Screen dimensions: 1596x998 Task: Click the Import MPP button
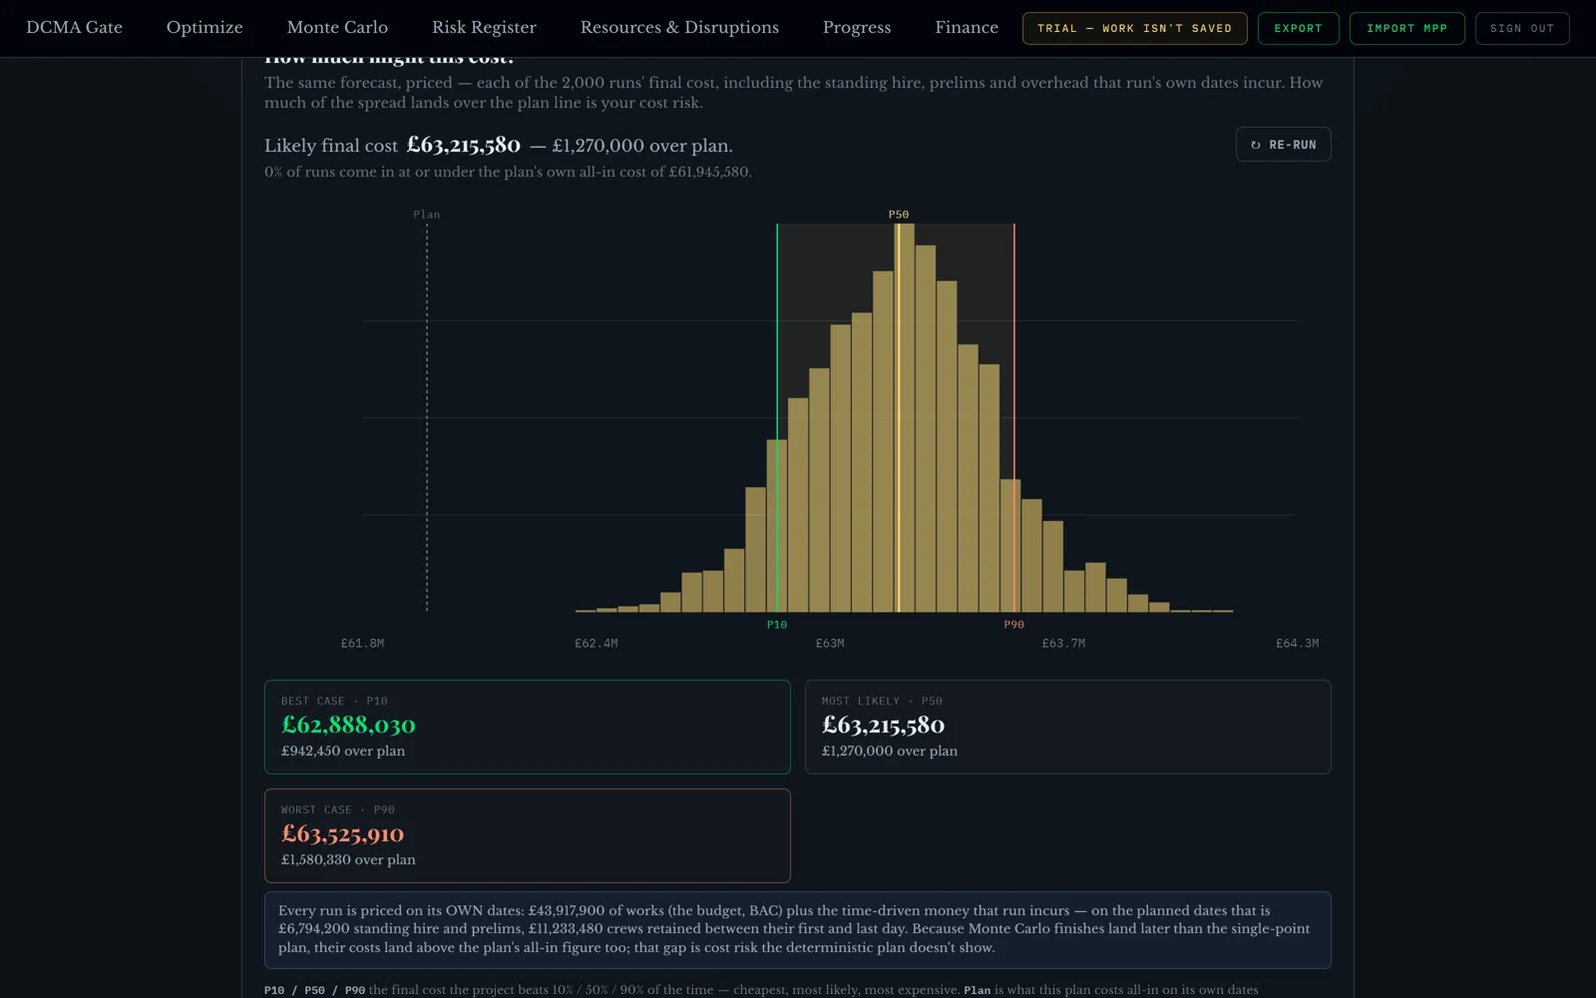coord(1406,28)
